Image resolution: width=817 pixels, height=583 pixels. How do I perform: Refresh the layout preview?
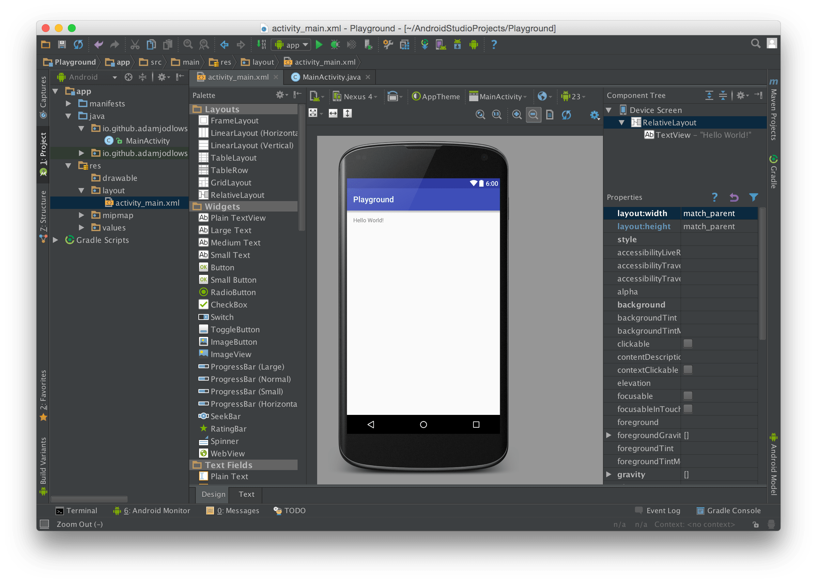tap(566, 115)
